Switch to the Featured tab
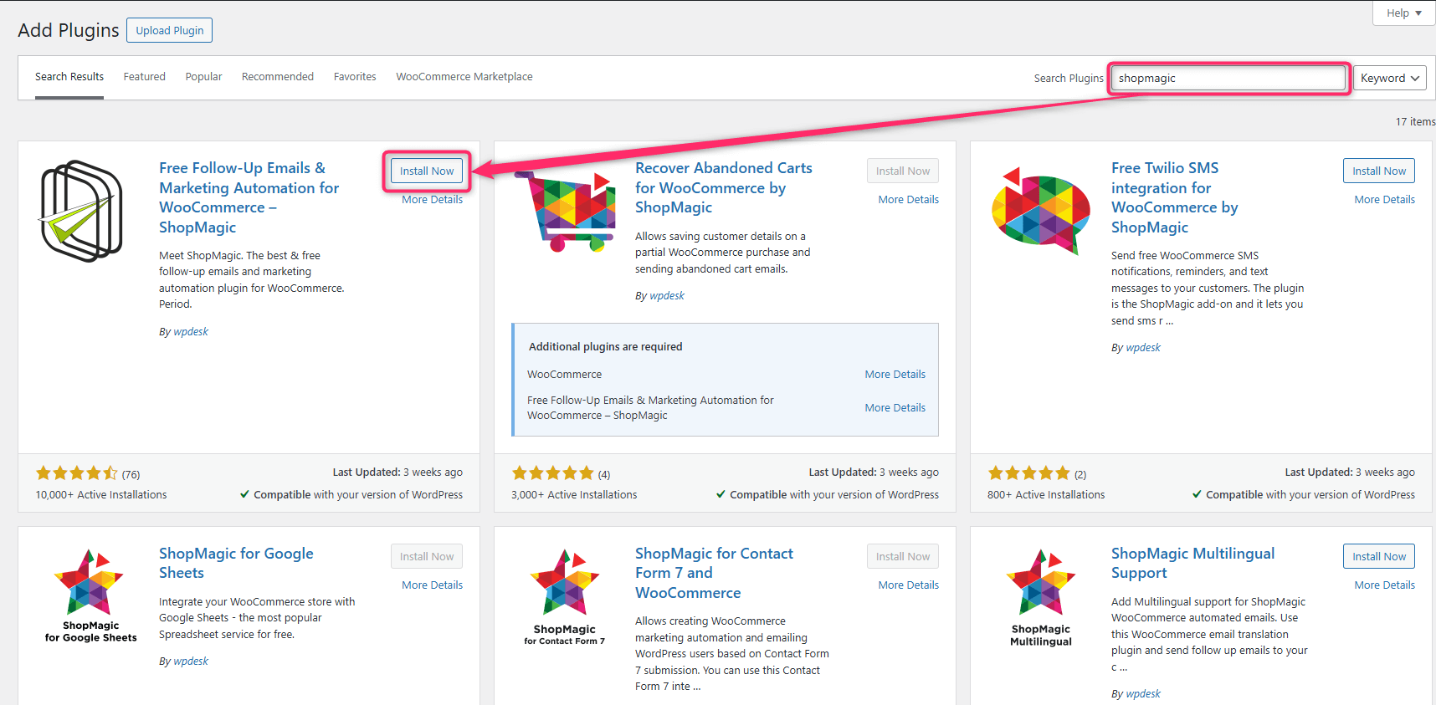The width and height of the screenshot is (1436, 705). tap(144, 77)
